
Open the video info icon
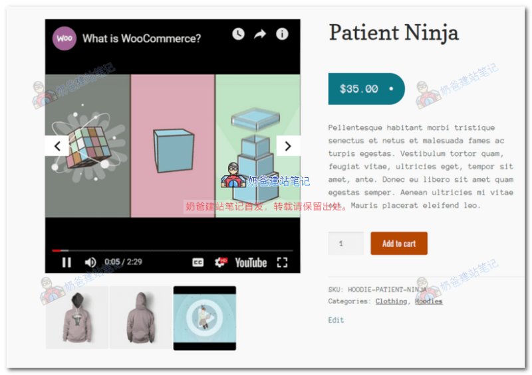282,34
